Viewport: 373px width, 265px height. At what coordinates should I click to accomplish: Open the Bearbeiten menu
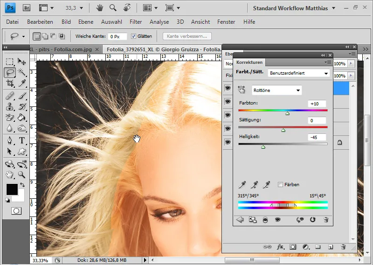(40, 22)
